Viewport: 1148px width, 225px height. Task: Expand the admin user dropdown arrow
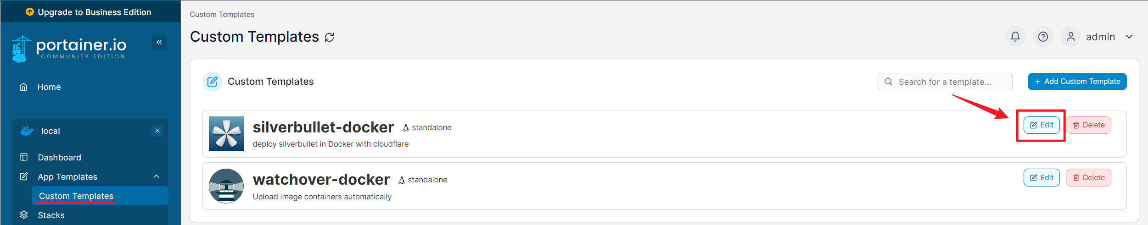pos(1129,37)
